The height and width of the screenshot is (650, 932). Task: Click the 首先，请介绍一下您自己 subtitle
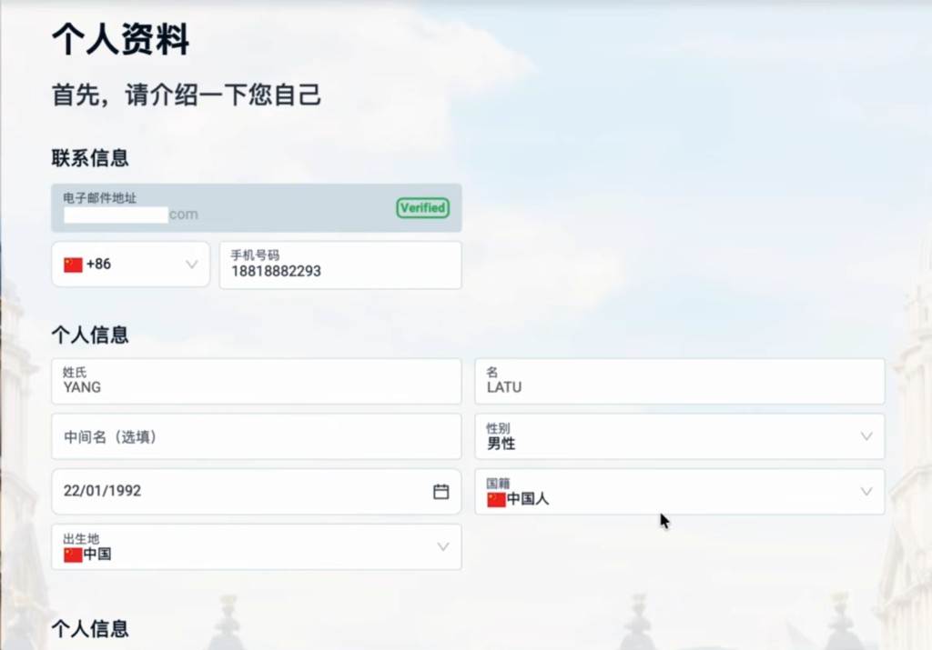[187, 95]
